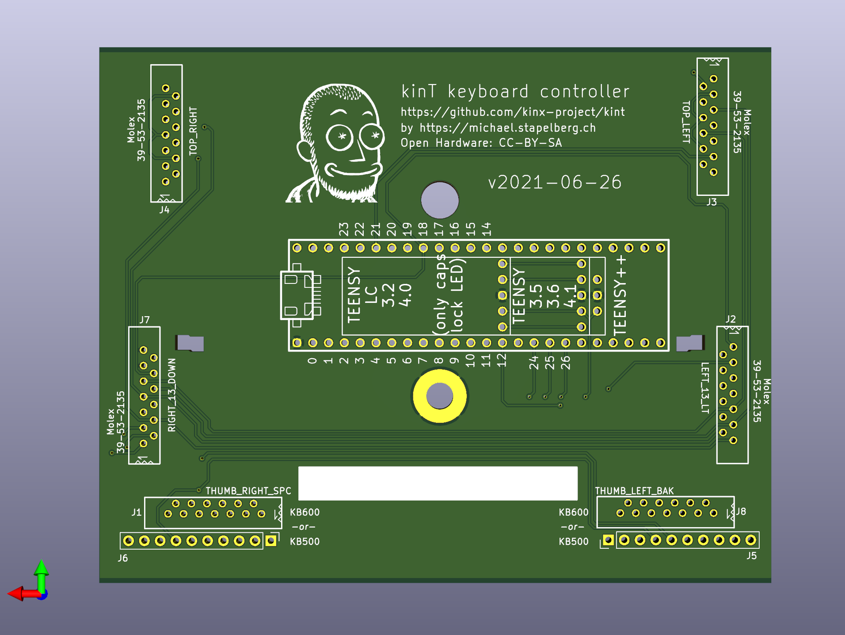Click the 'kinT keyboard controller' title text
The width and height of the screenshot is (845, 635).
point(515,92)
